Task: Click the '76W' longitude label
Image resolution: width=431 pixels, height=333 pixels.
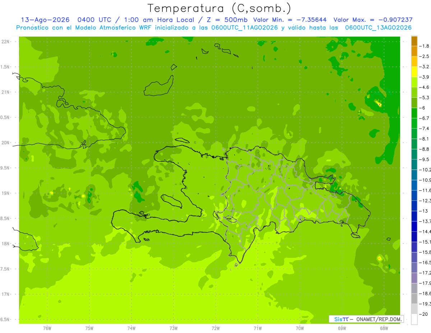Action: 47,328
